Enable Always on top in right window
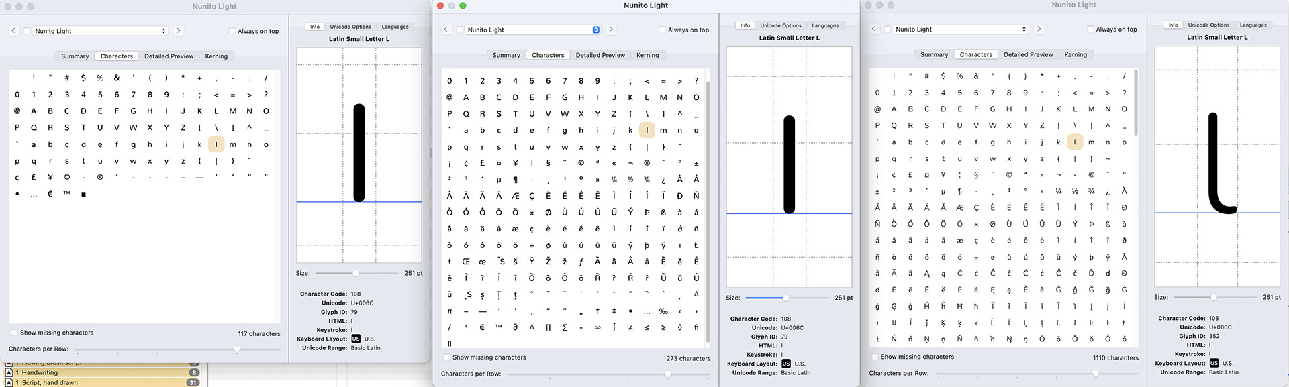 (1090, 29)
